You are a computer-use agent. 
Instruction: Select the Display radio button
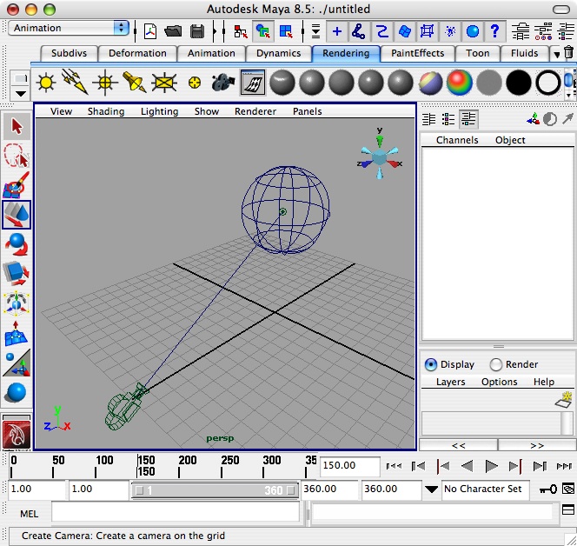tap(431, 365)
